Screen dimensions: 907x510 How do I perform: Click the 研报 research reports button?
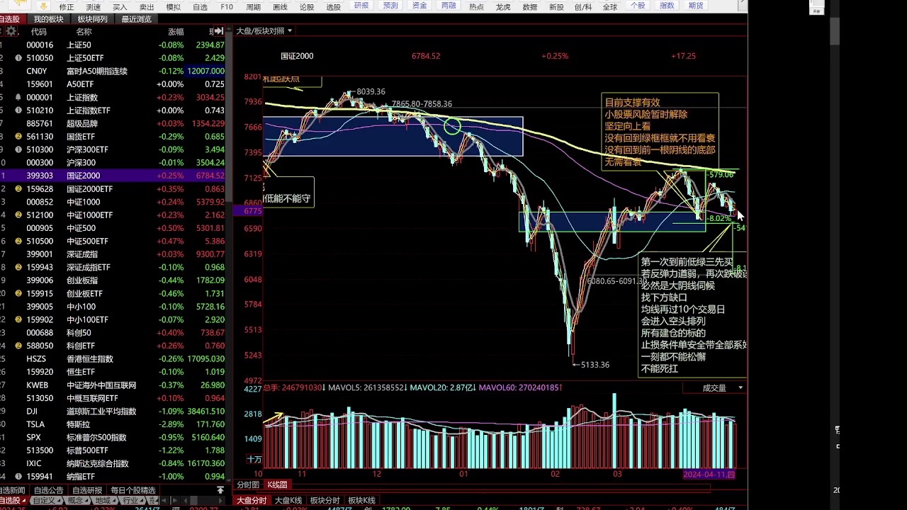pos(361,6)
